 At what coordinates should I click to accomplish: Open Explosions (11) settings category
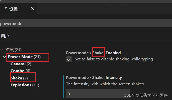pyautogui.click(x=25, y=85)
